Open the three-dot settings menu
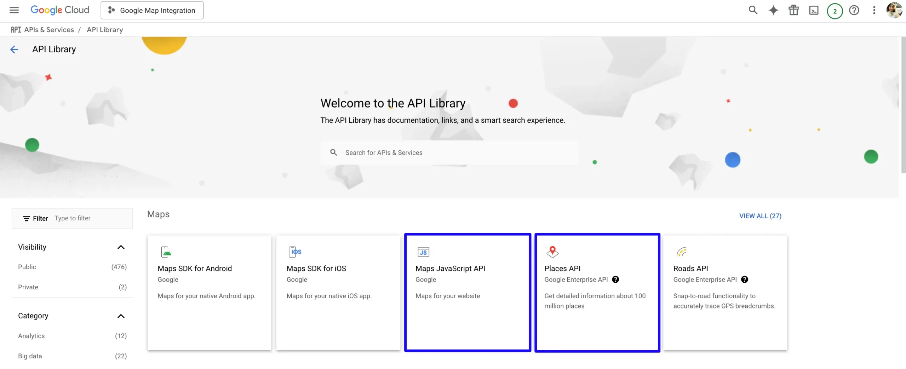The height and width of the screenshot is (369, 906). click(874, 10)
